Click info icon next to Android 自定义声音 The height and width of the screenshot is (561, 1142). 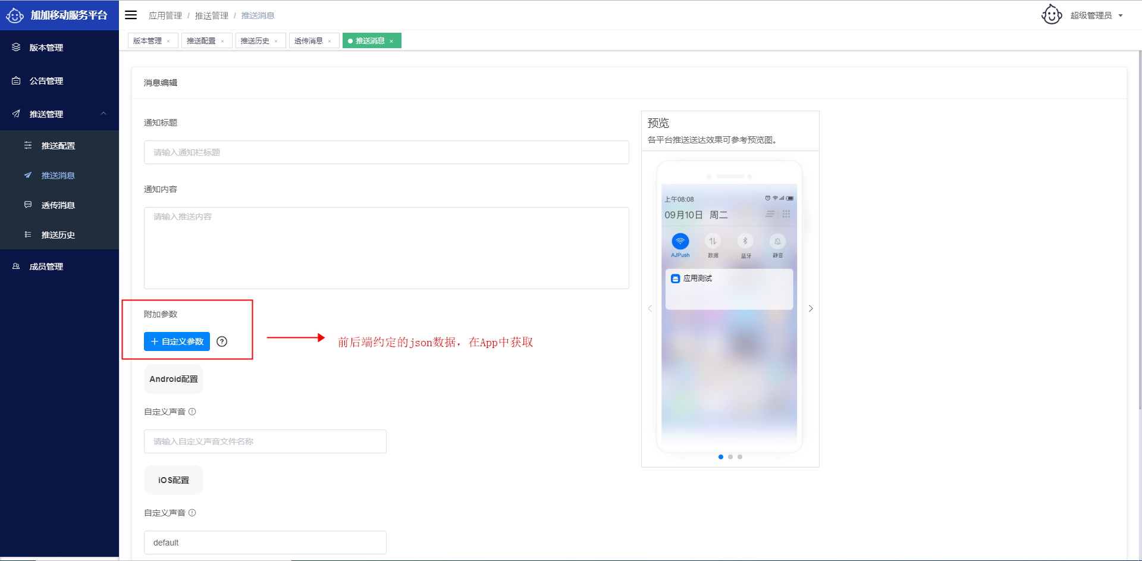click(192, 412)
